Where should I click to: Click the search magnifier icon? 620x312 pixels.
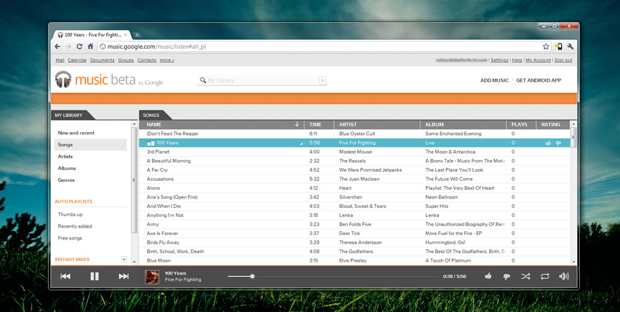coord(203,80)
